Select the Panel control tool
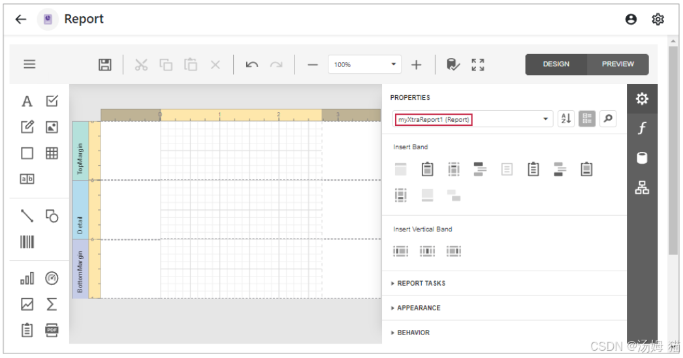This screenshot has height=358, width=683. (27, 153)
